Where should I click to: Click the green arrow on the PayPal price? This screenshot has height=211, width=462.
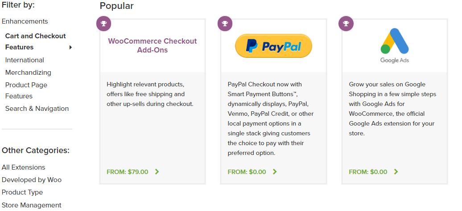[275, 171]
